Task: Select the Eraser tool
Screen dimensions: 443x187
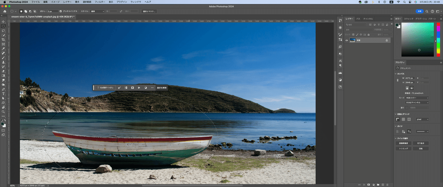Action: click(x=3, y=71)
